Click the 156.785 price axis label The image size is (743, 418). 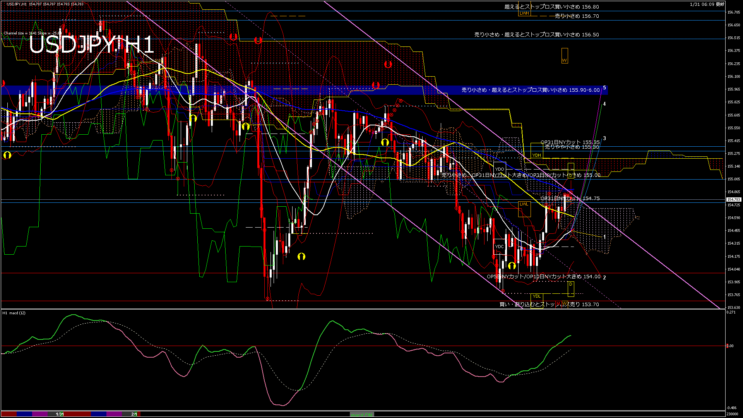pyautogui.click(x=734, y=12)
